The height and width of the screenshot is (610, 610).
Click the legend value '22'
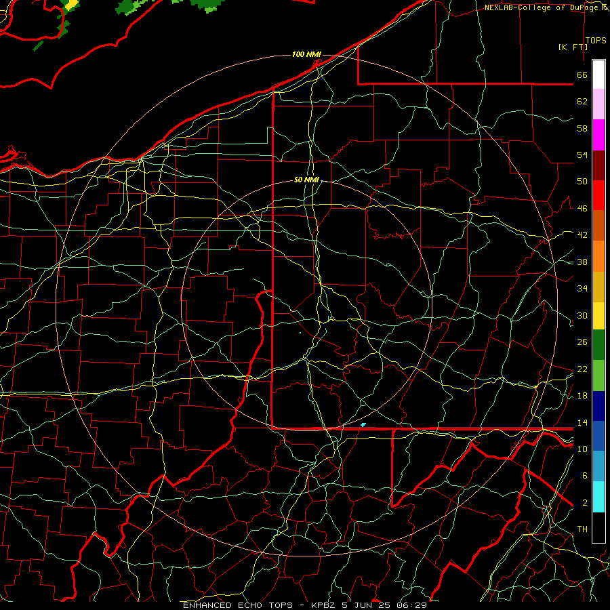tap(582, 369)
